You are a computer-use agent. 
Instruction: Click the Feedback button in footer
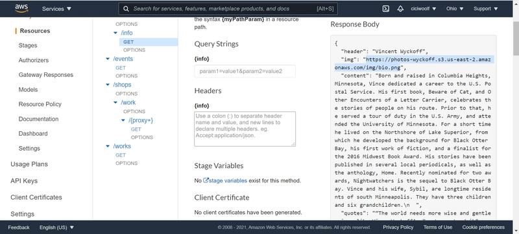pos(19,228)
